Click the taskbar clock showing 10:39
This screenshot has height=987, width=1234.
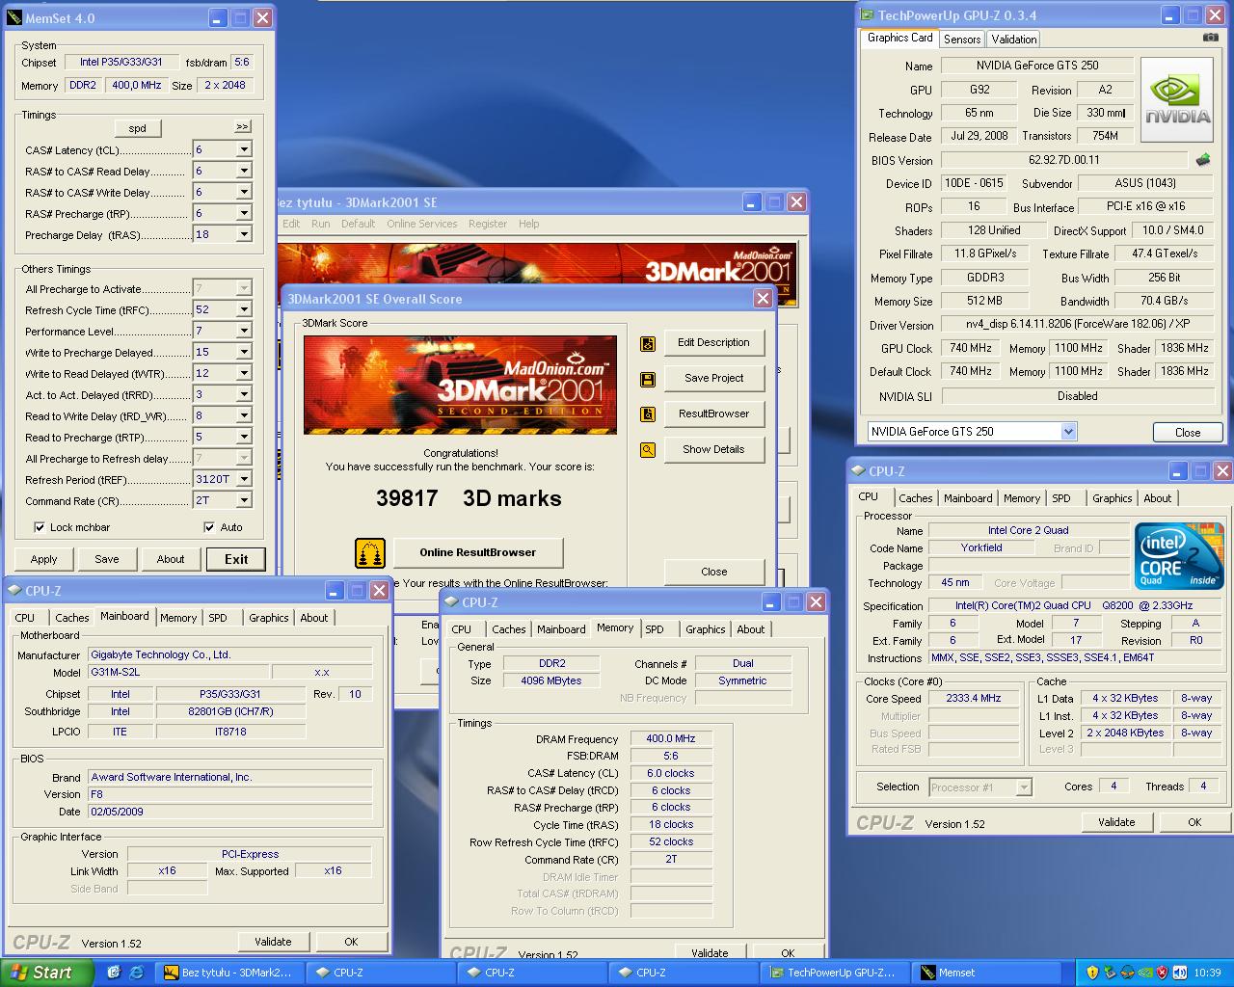(x=1207, y=974)
